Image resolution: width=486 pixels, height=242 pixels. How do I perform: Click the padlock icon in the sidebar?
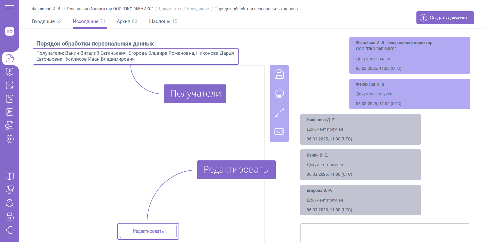point(9,216)
